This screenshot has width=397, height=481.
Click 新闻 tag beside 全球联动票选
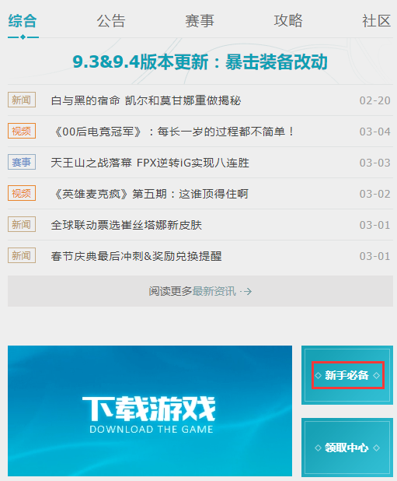[22, 224]
